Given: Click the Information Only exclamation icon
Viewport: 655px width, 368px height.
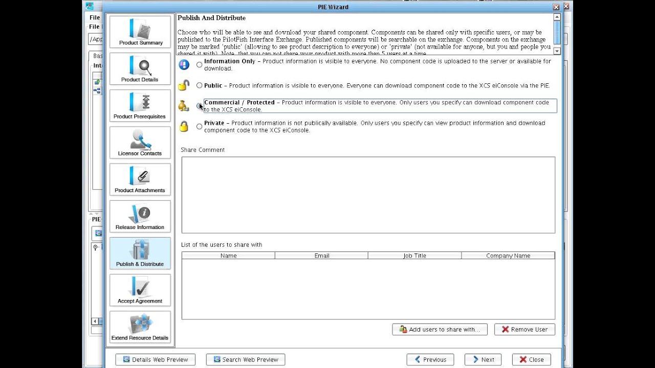Looking at the screenshot, I should pos(184,64).
